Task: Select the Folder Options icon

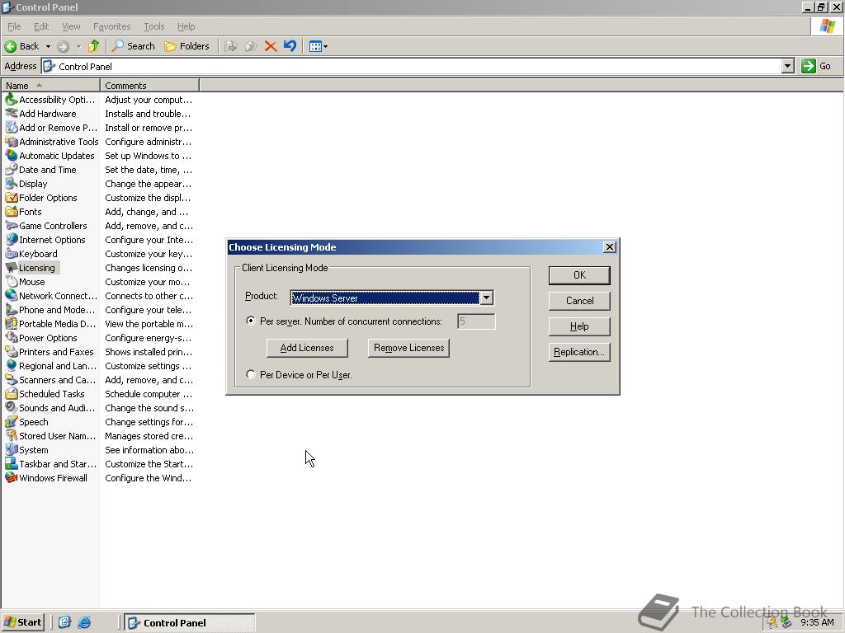Action: coord(12,198)
